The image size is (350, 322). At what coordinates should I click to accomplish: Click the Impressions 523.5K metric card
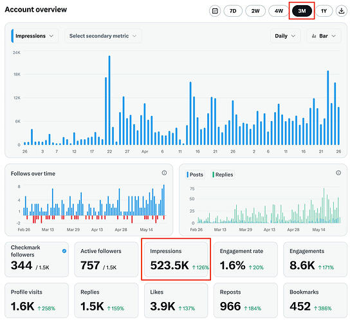176,259
